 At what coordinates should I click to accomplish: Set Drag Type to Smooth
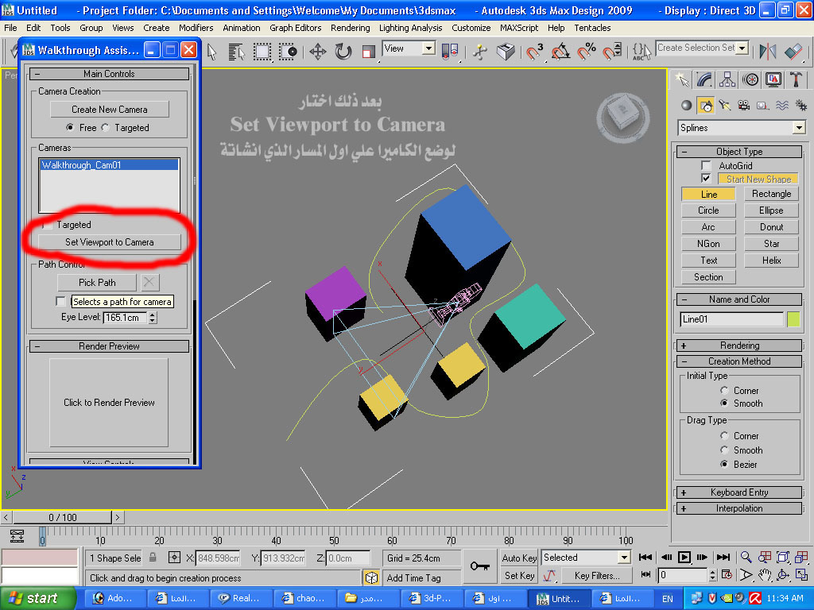(x=724, y=450)
